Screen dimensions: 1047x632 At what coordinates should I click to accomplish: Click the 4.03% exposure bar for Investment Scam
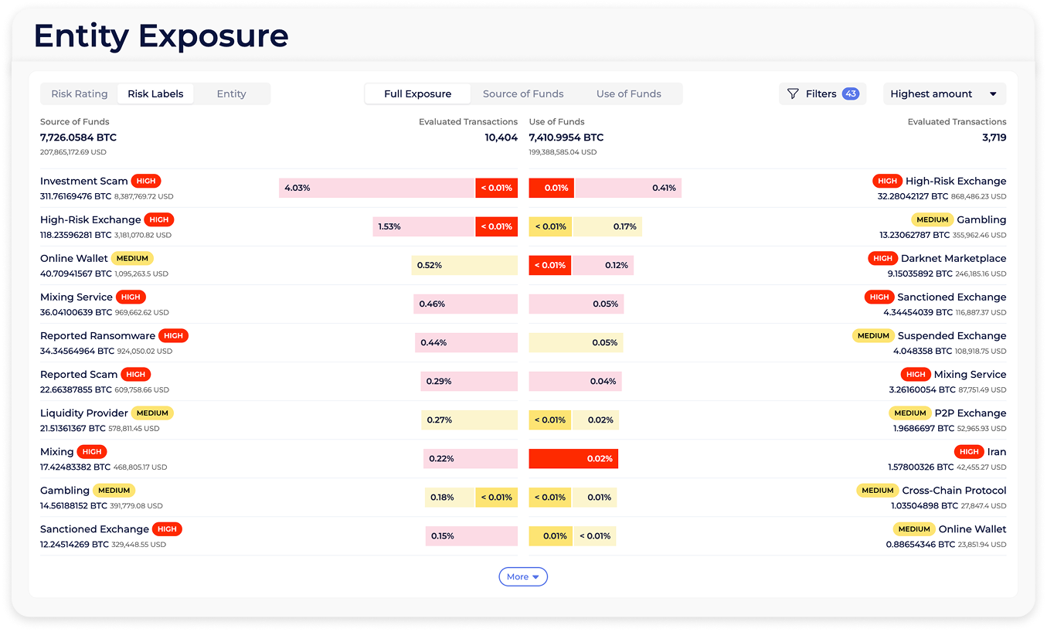click(376, 188)
